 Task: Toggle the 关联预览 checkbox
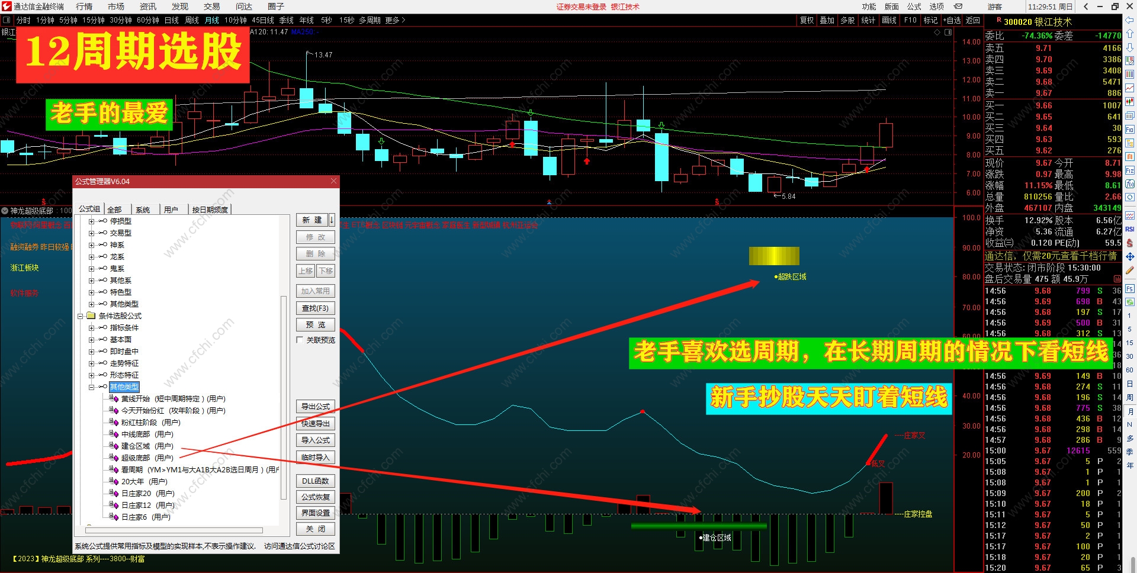[x=300, y=340]
